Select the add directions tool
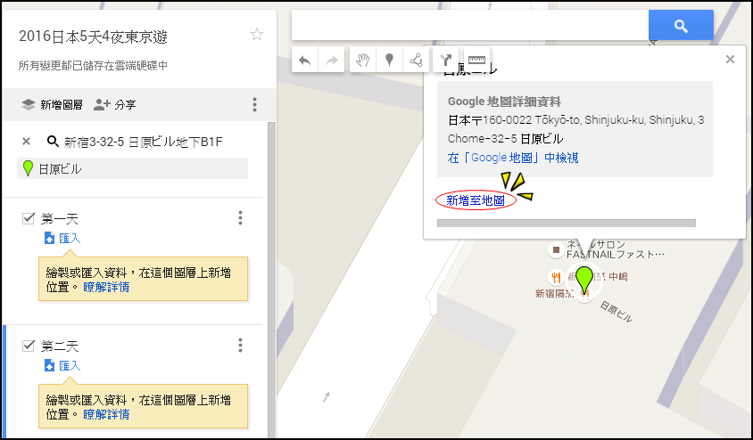Screen dimensions: 753x440 coord(446,61)
